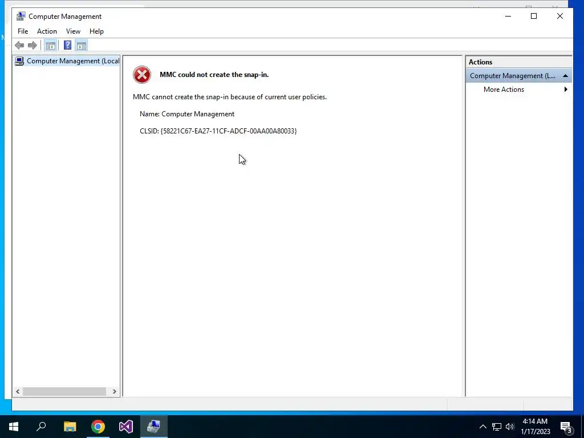Click the Back arrow toolbar icon

[19, 46]
